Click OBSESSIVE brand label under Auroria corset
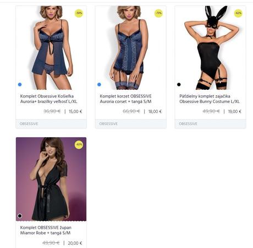This screenshot has width=253, height=248. click(x=108, y=124)
